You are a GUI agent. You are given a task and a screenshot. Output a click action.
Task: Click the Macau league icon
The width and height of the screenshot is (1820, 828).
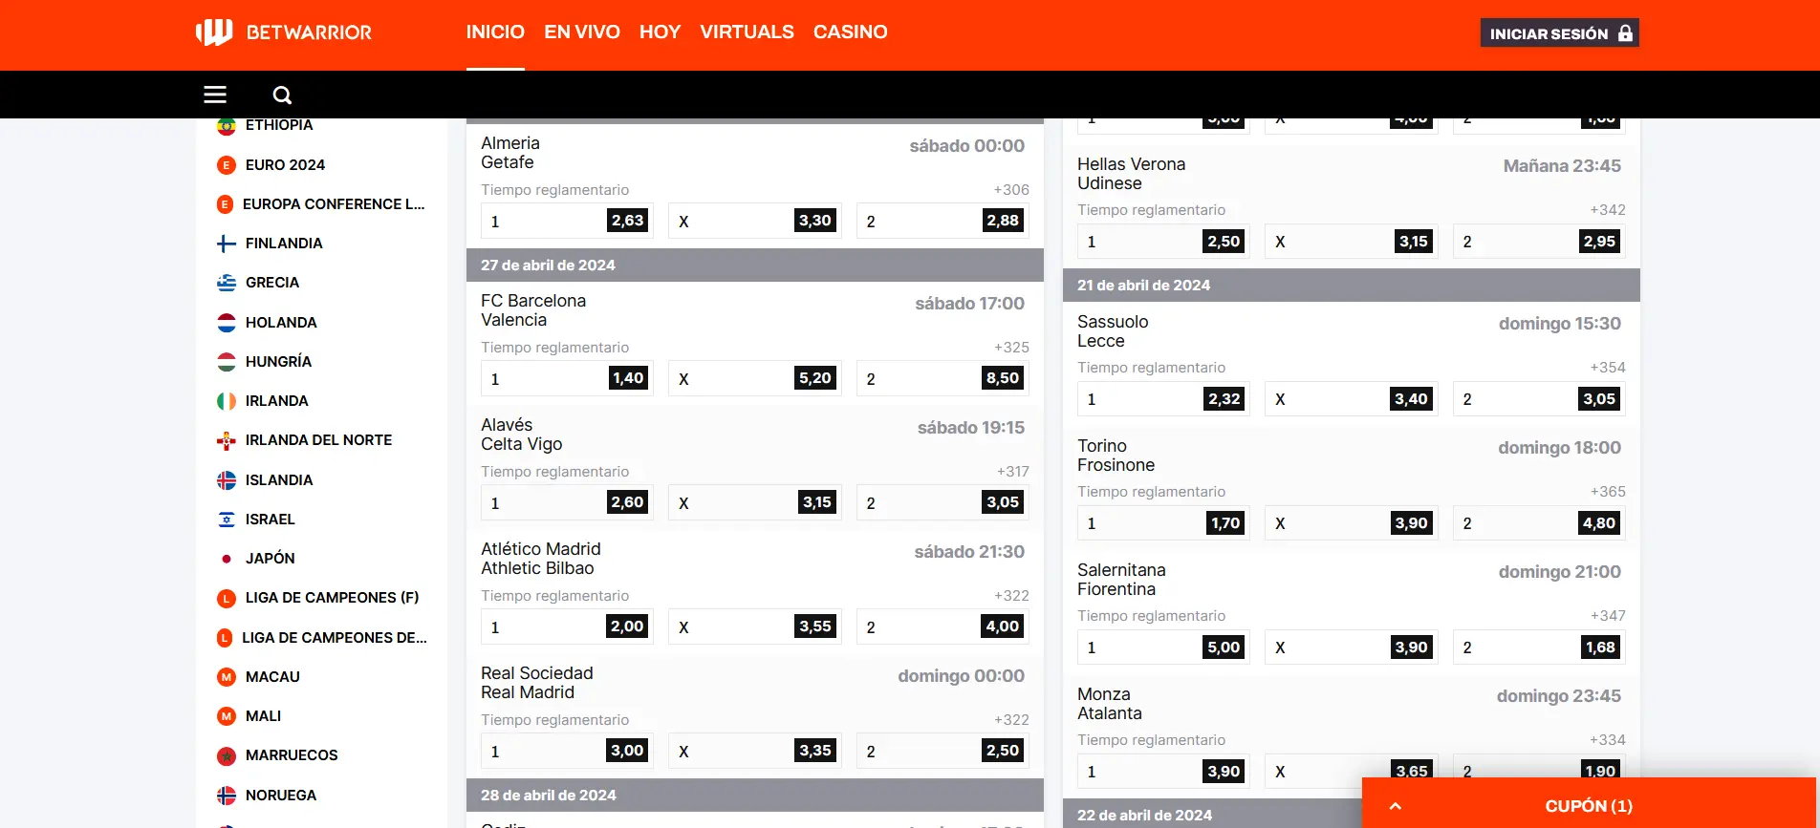pyautogui.click(x=227, y=677)
